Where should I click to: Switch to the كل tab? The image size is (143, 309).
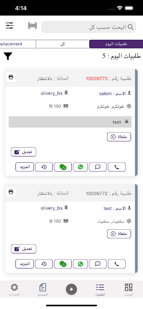pos(63,44)
